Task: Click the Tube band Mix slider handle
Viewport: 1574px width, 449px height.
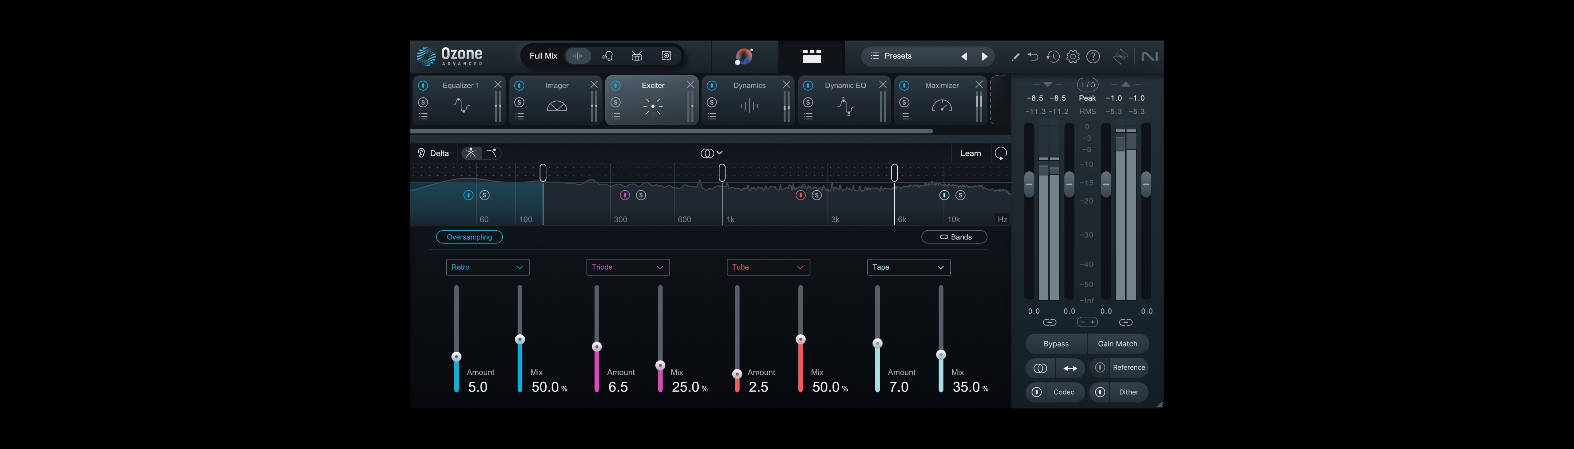Action: 801,339
